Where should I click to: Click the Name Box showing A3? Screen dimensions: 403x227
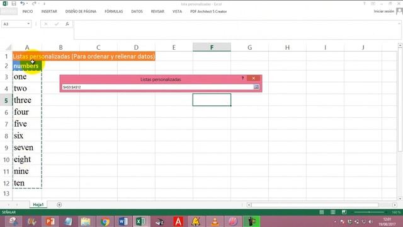14,24
